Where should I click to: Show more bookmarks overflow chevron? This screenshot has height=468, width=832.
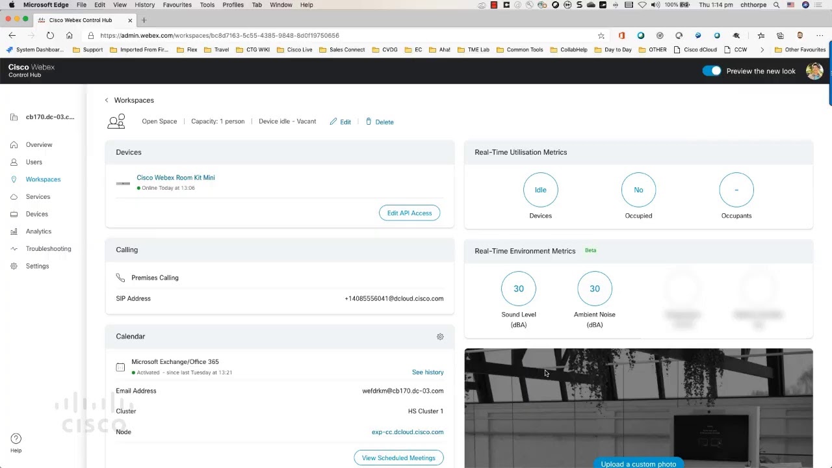click(x=762, y=49)
